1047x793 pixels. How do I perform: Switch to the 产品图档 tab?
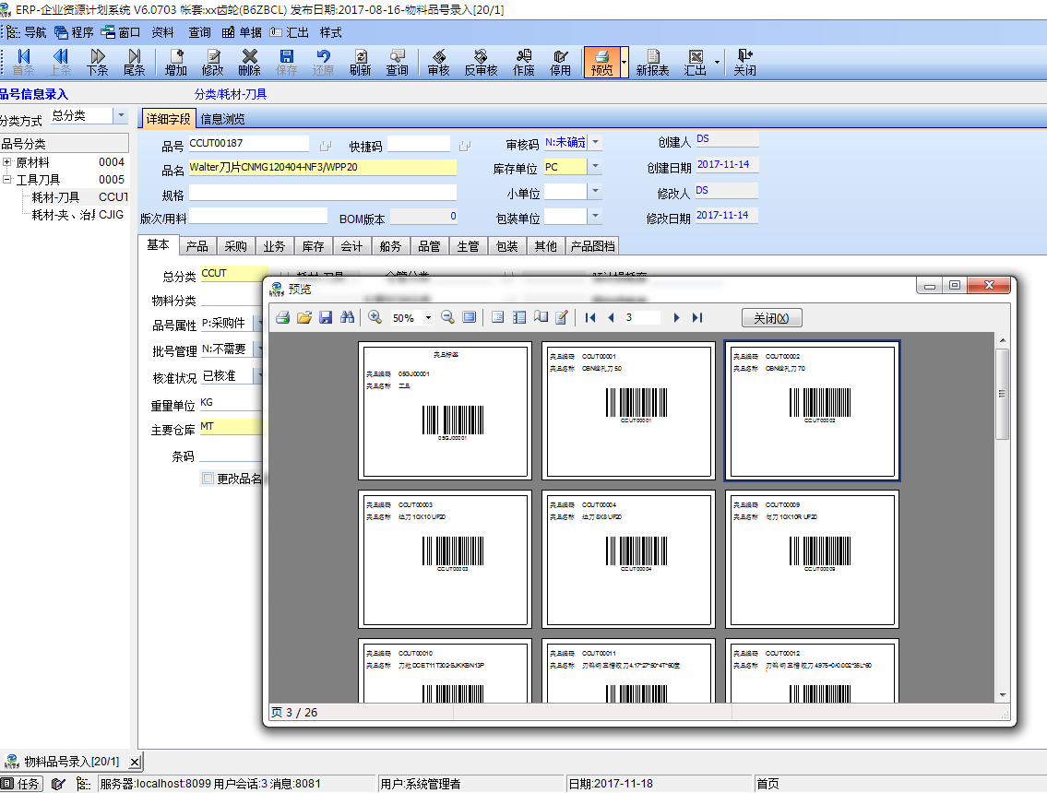click(593, 246)
